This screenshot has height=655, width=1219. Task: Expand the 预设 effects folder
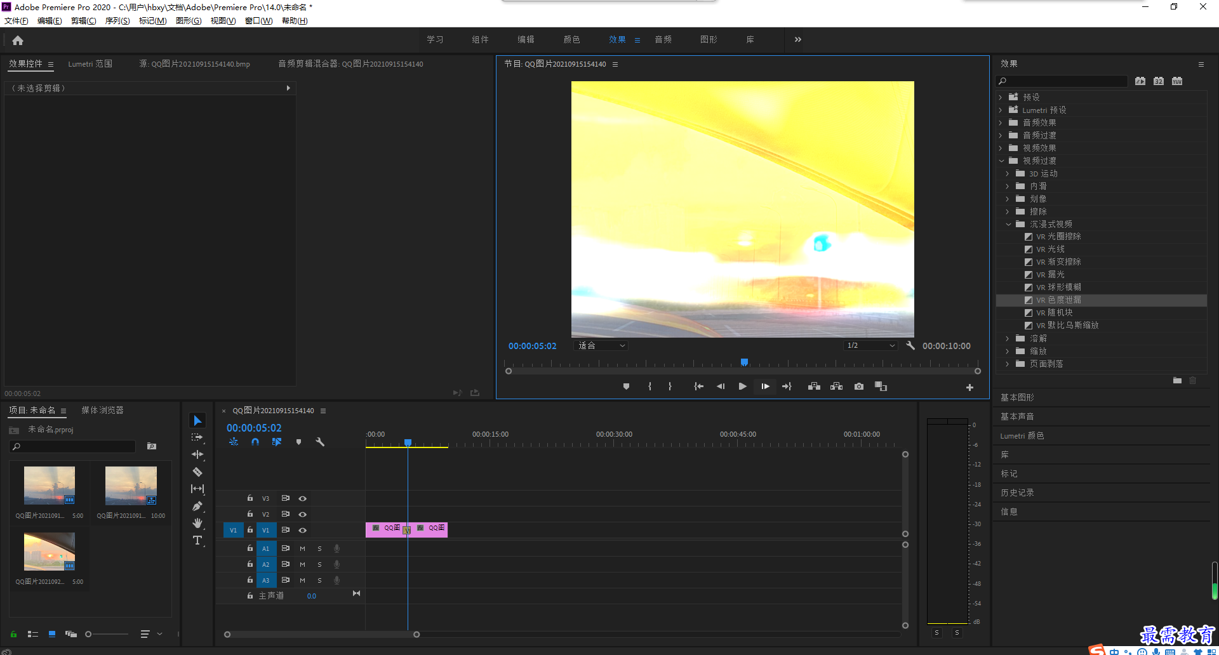[1001, 97]
